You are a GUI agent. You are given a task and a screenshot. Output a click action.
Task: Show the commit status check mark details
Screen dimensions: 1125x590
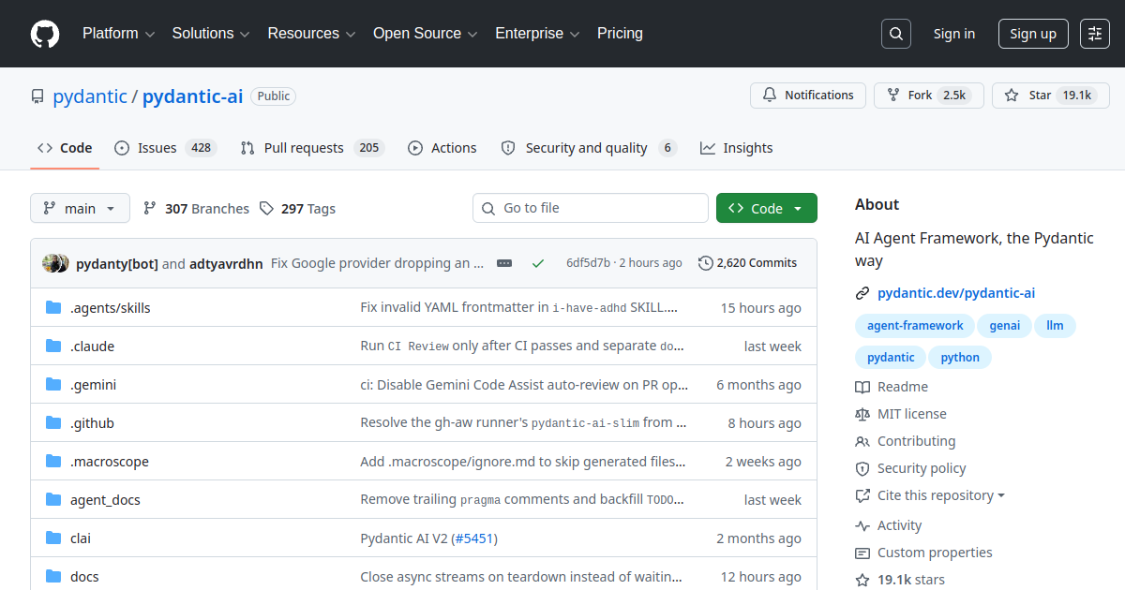pyautogui.click(x=538, y=263)
